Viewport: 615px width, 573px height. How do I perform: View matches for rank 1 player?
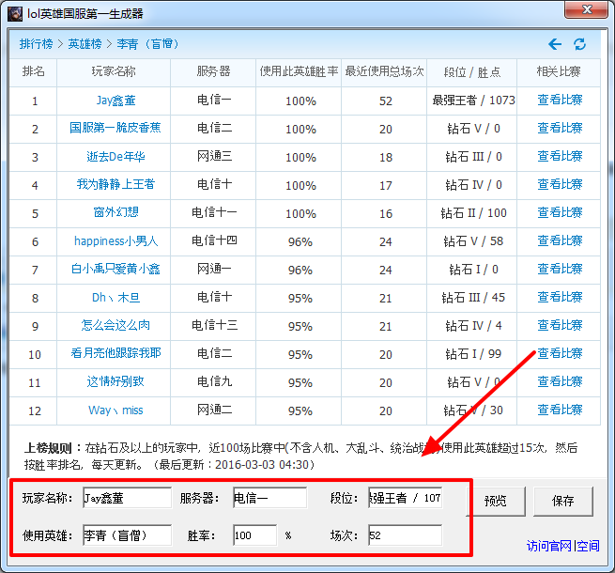tap(560, 100)
